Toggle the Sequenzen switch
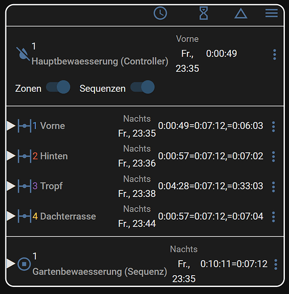Image resolution: width=289 pixels, height=294 pixels. pos(143,87)
